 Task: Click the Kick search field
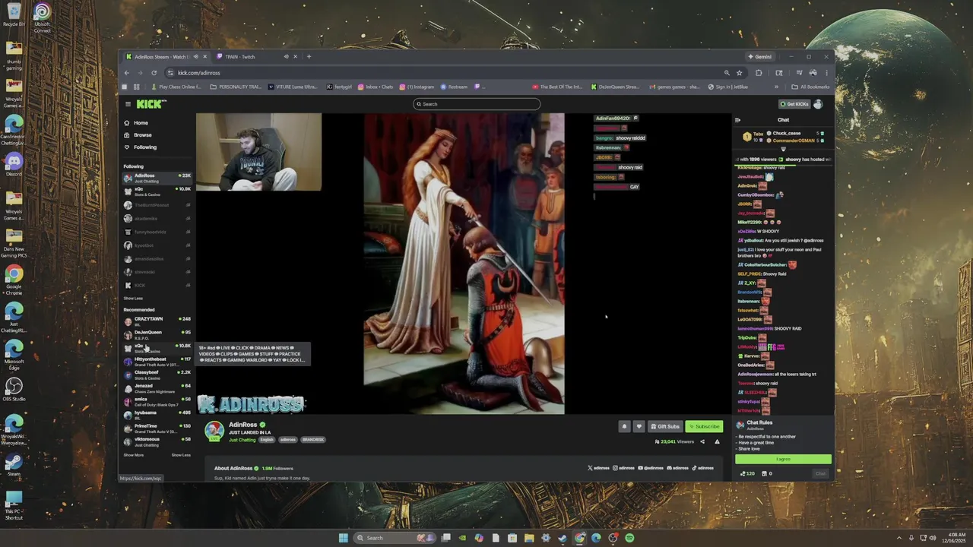(477, 104)
